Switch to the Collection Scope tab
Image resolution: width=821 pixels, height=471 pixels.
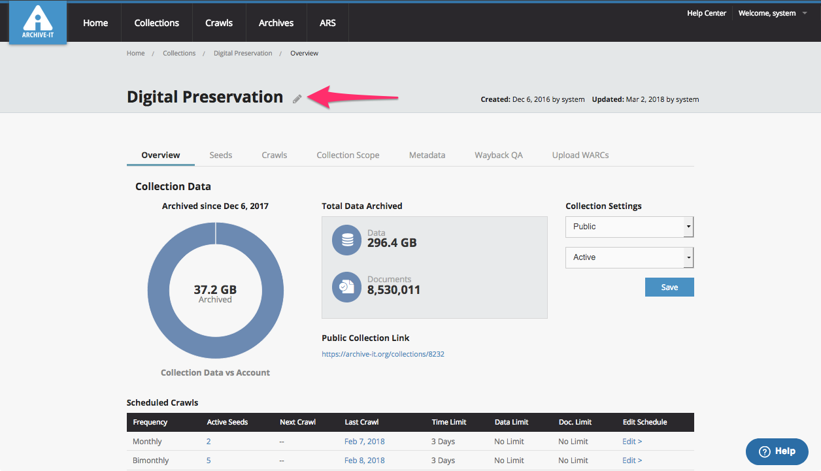click(348, 155)
